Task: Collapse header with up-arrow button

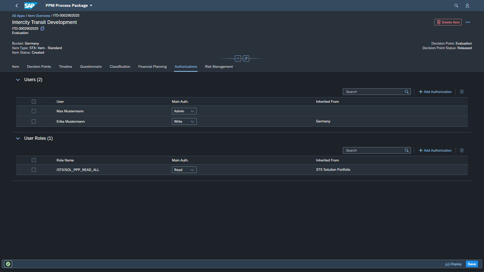Action: (x=238, y=58)
